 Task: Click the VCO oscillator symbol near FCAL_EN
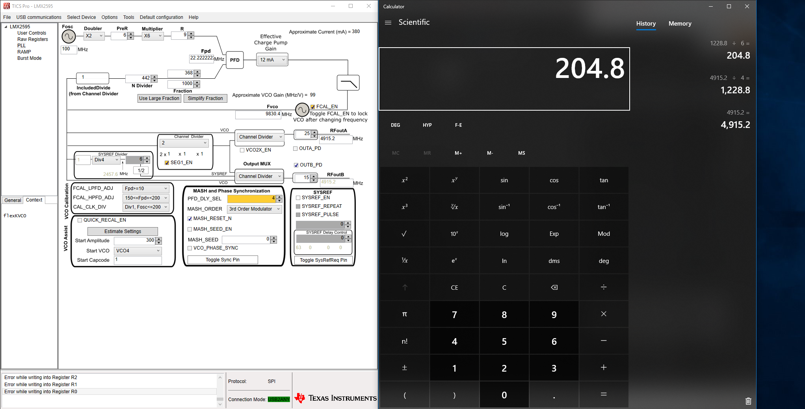(x=302, y=109)
